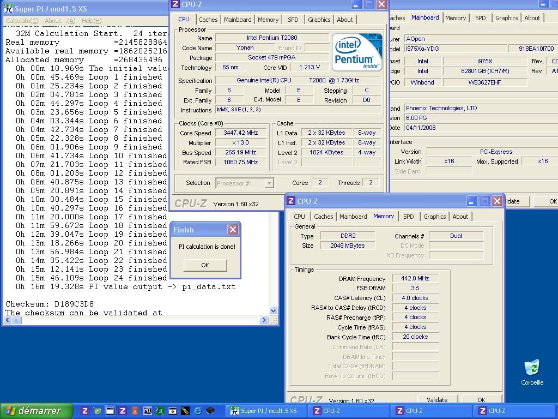Open green crosshair monitor icon in quick launch
558x419 pixels.
[160, 411]
